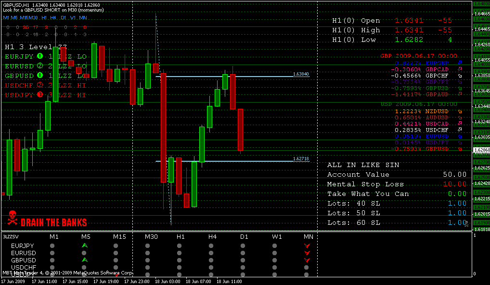The image size is (490, 285).
Task: Click the 'Lots: 40 SL' row
Action: tap(397, 204)
